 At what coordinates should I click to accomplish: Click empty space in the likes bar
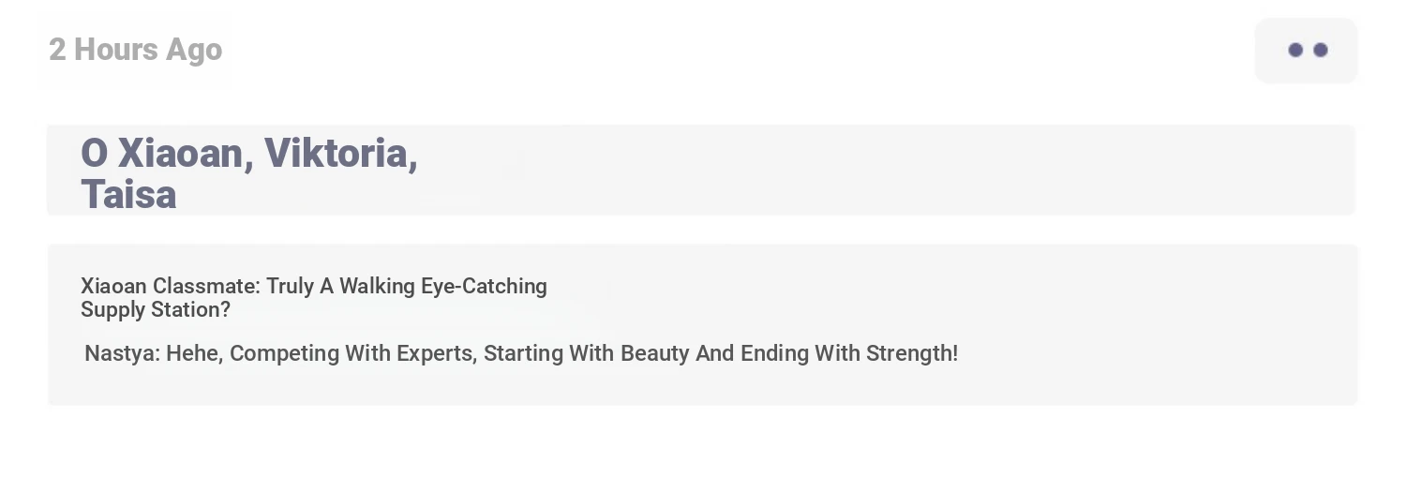881,170
